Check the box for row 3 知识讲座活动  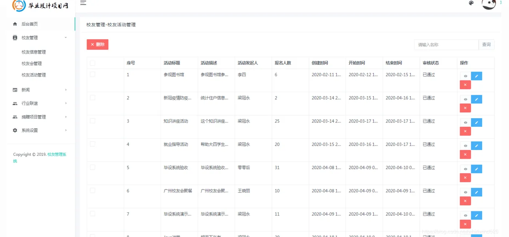click(x=92, y=121)
